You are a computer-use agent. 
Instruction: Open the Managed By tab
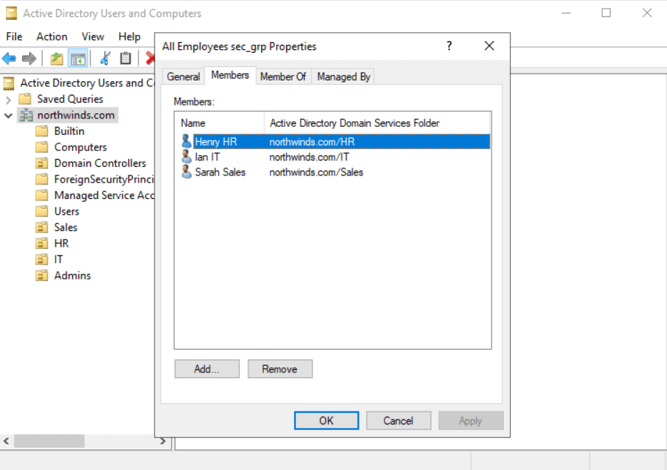tap(343, 77)
